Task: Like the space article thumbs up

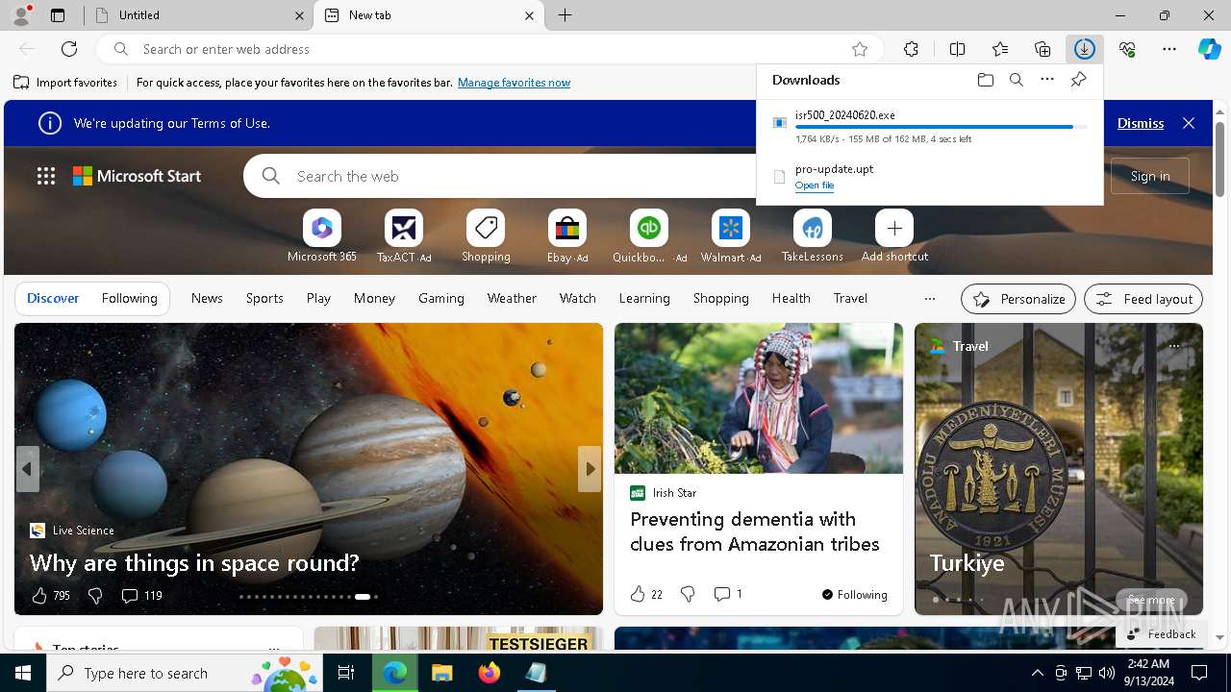Action: (x=39, y=596)
